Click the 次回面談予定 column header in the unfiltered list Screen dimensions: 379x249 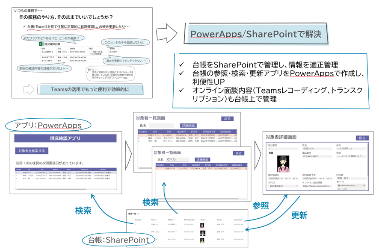[208, 132]
